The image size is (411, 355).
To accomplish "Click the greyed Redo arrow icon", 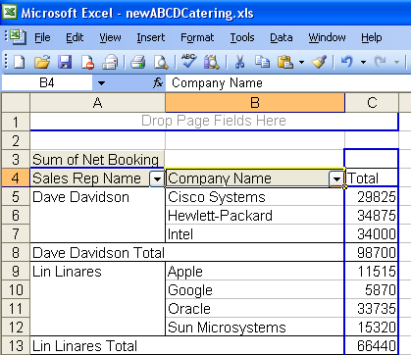I will tap(381, 62).
